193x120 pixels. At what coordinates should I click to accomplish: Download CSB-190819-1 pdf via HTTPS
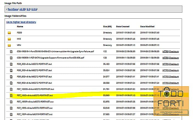(165, 51)
